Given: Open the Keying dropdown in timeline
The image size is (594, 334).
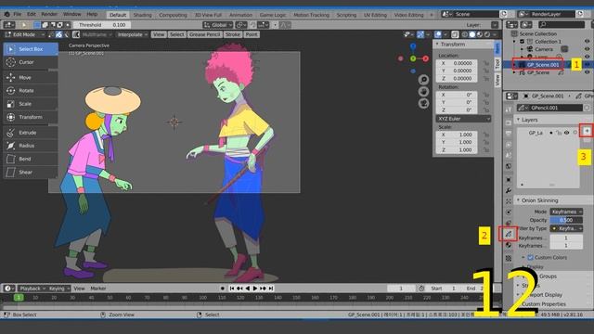Looking at the screenshot, I should click(59, 289).
